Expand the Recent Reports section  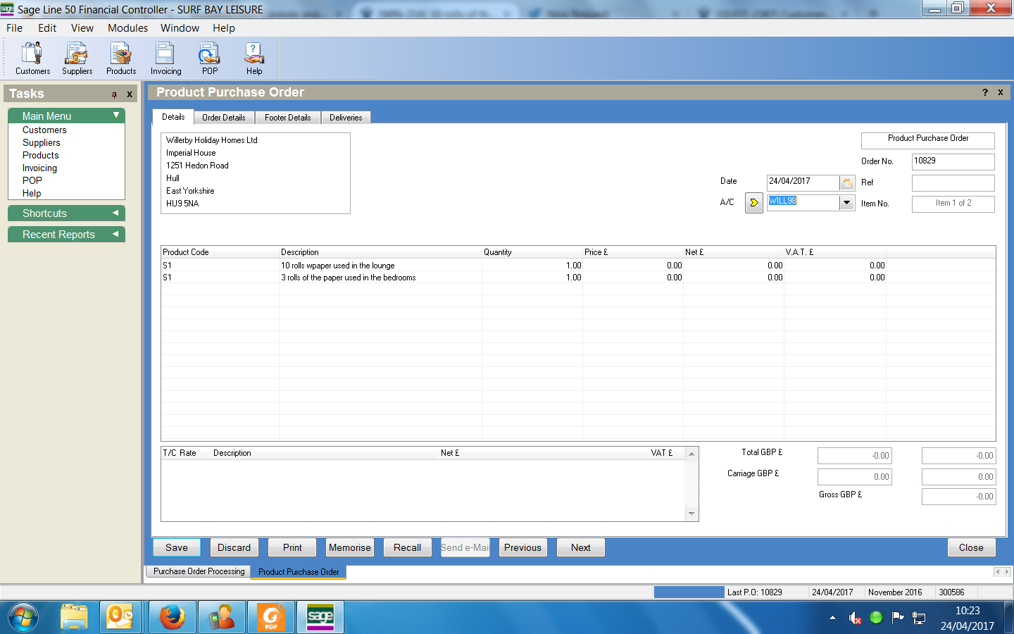coord(115,234)
